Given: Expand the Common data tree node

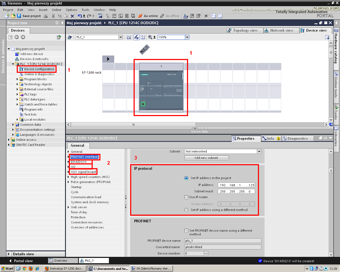Looking at the screenshot, I should (x=13, y=125).
